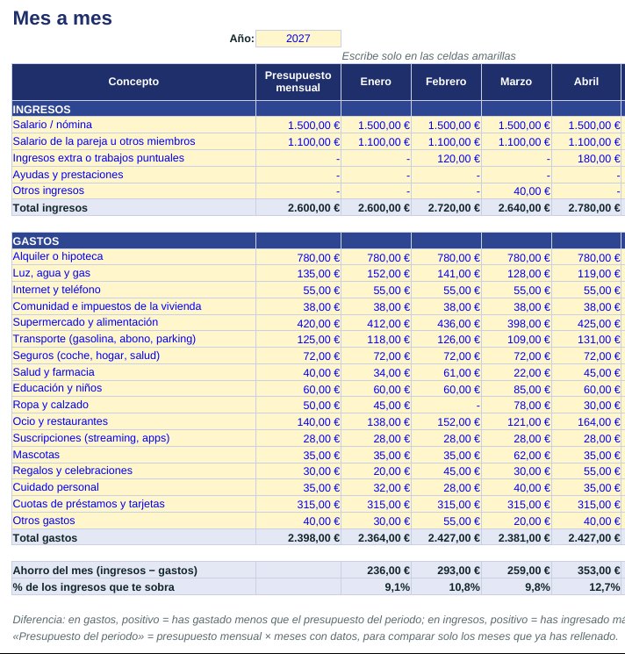The width and height of the screenshot is (625, 654).
Task: Select the Febrero column header
Action: tap(446, 82)
